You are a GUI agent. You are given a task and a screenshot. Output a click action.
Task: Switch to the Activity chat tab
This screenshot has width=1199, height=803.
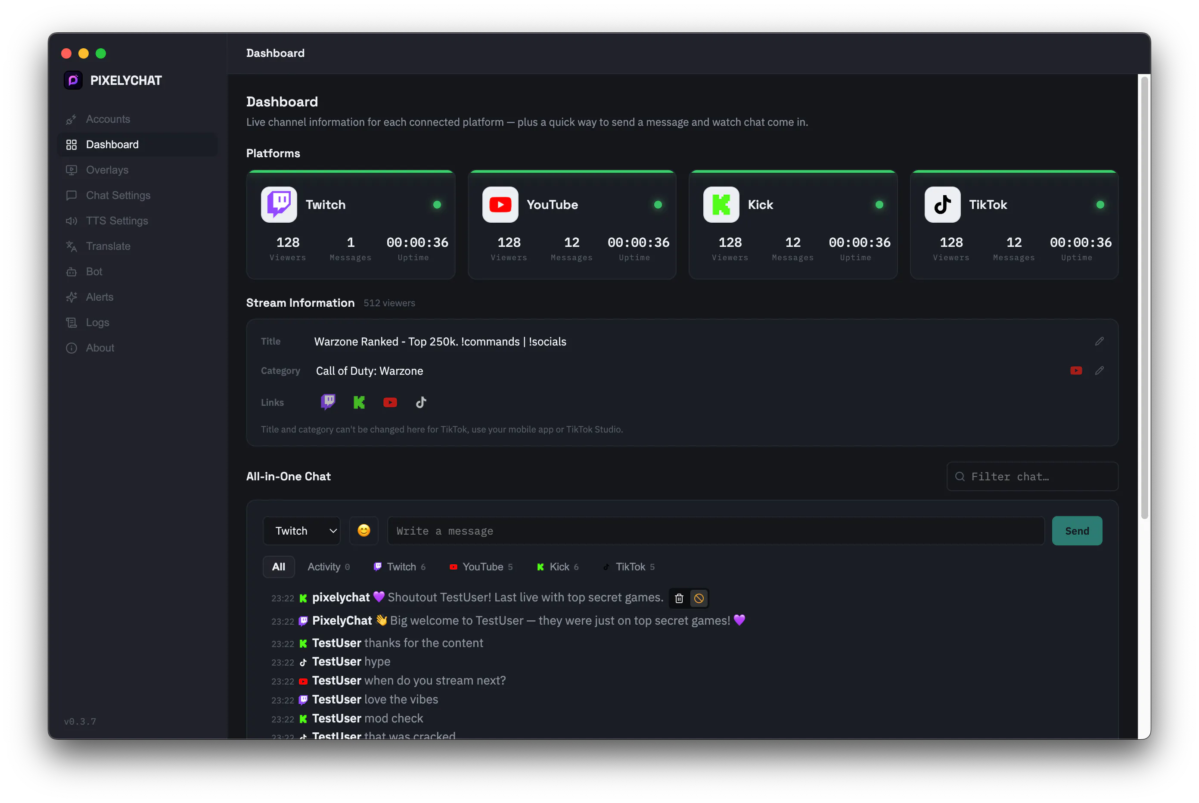point(329,567)
